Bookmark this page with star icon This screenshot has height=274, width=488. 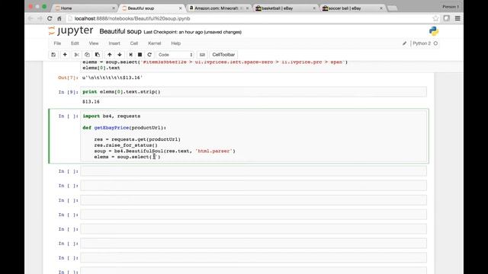tap(435, 18)
